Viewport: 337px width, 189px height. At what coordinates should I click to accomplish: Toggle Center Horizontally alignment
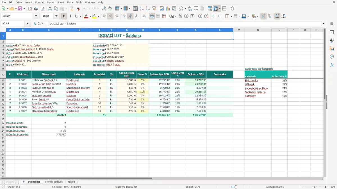[x=110, y=16]
